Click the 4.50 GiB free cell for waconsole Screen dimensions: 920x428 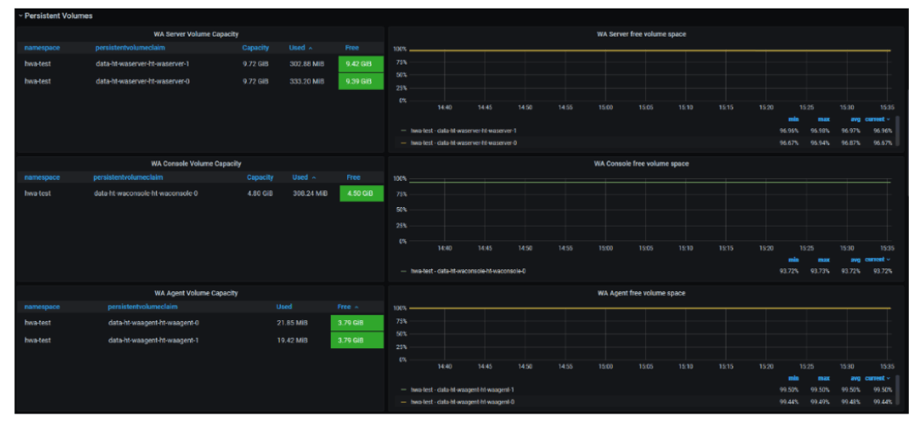(361, 194)
